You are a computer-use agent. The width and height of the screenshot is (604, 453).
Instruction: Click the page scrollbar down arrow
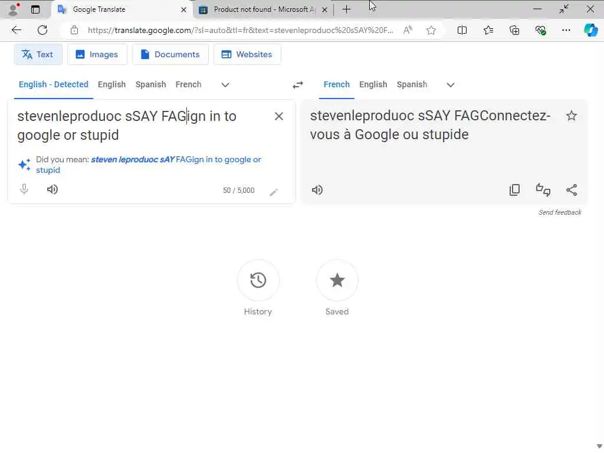pyautogui.click(x=599, y=446)
